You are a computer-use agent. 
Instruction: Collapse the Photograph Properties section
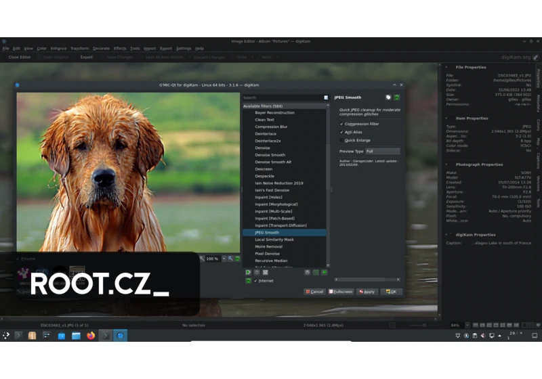[x=446, y=164]
